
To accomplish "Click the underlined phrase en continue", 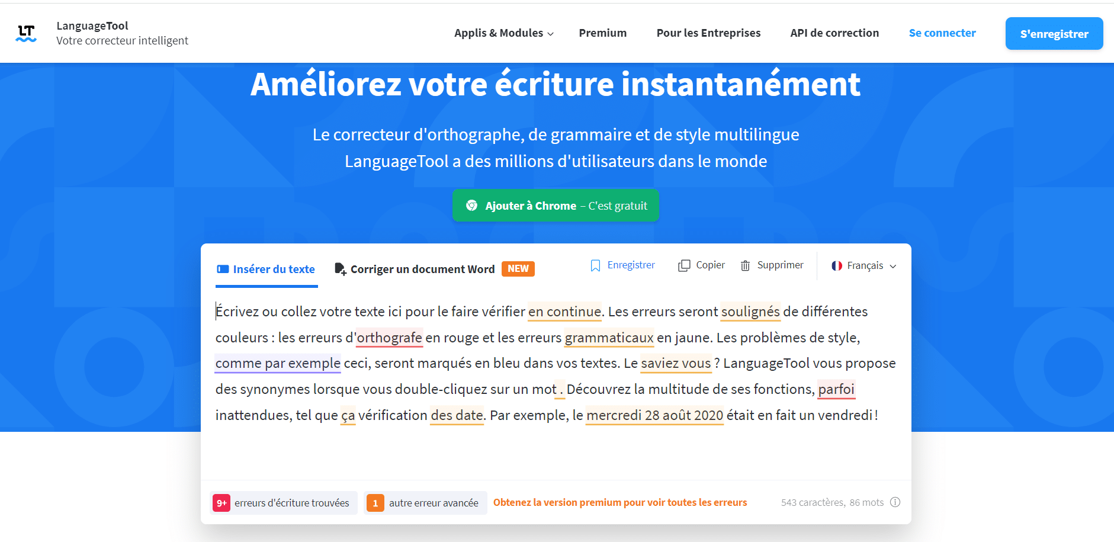I will (564, 312).
